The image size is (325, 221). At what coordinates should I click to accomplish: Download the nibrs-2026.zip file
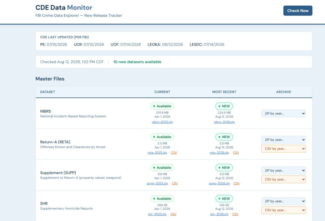(224, 122)
